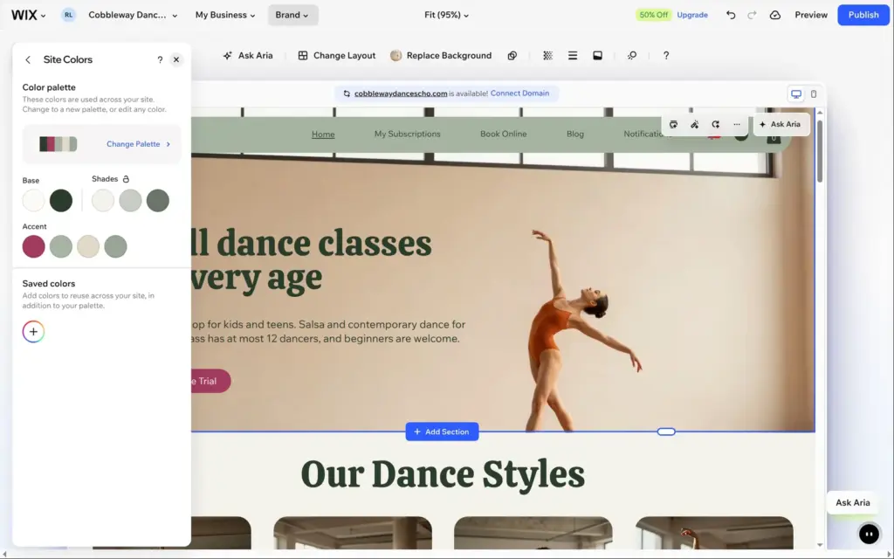Go back from Site Colors panel

pos(28,59)
